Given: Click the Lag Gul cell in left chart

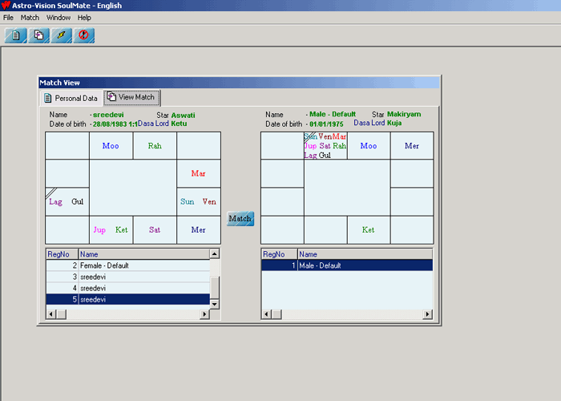Looking at the screenshot, I should click(x=67, y=201).
